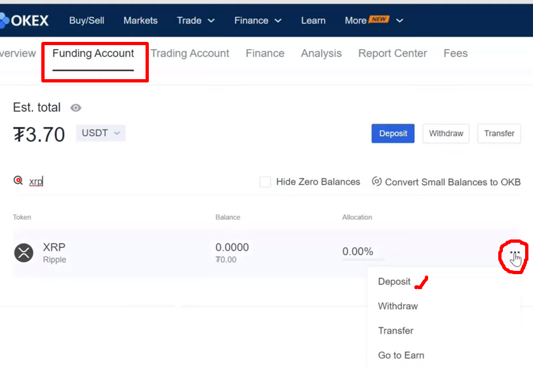Choose Go to Earn in the menu
533x369 pixels.
click(x=401, y=355)
